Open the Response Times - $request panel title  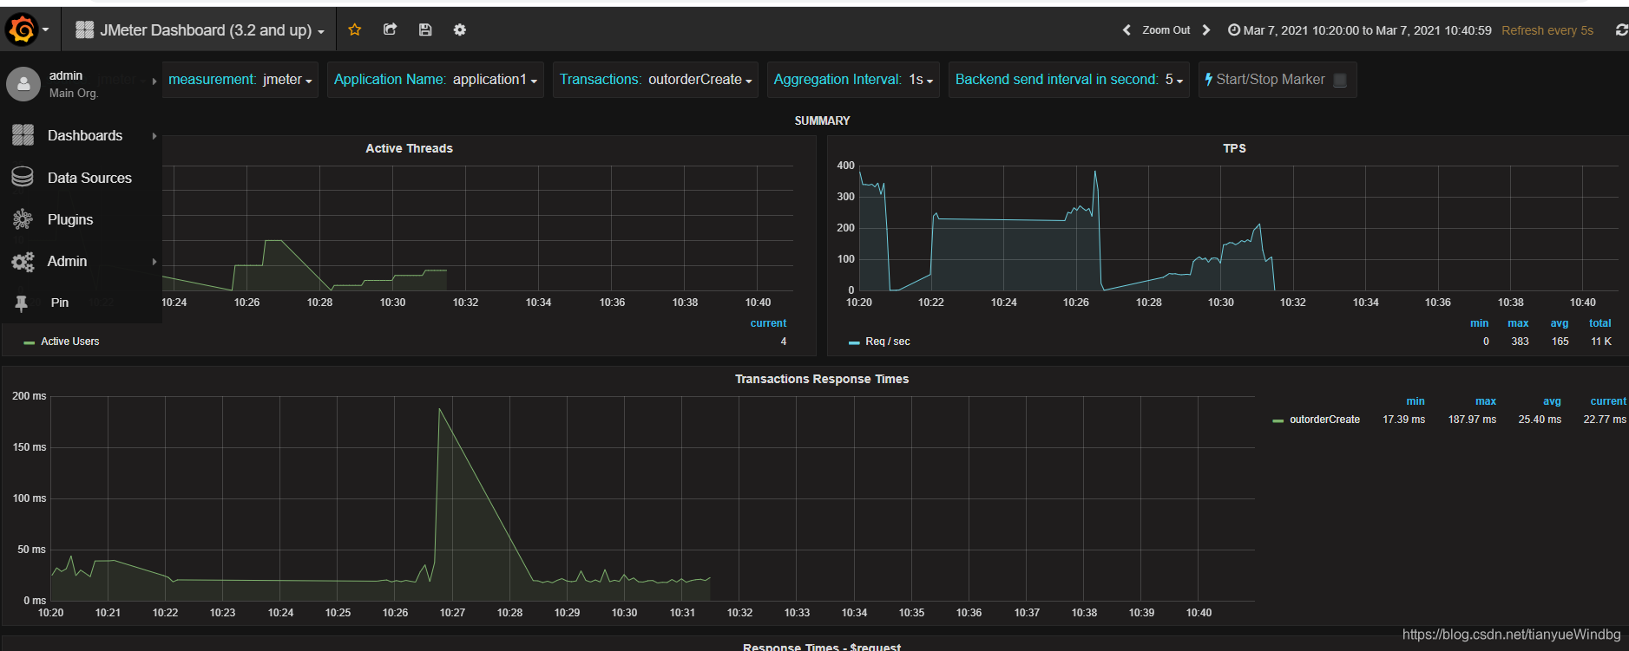point(822,647)
